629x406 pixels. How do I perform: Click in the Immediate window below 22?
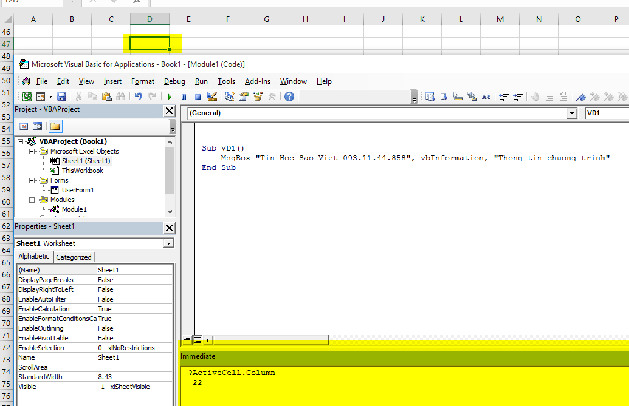point(404,393)
